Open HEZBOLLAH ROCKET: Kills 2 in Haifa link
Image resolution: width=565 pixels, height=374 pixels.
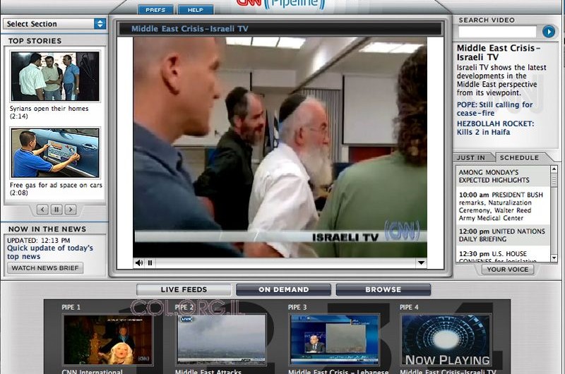point(496,128)
